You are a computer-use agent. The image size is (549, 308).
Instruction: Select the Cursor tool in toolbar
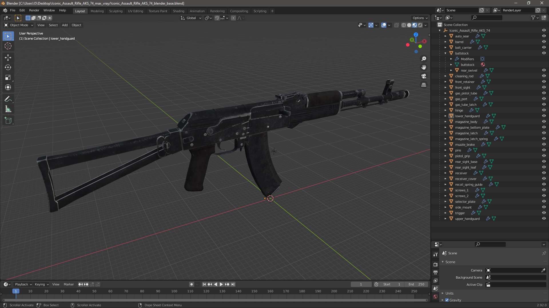[x=8, y=46]
